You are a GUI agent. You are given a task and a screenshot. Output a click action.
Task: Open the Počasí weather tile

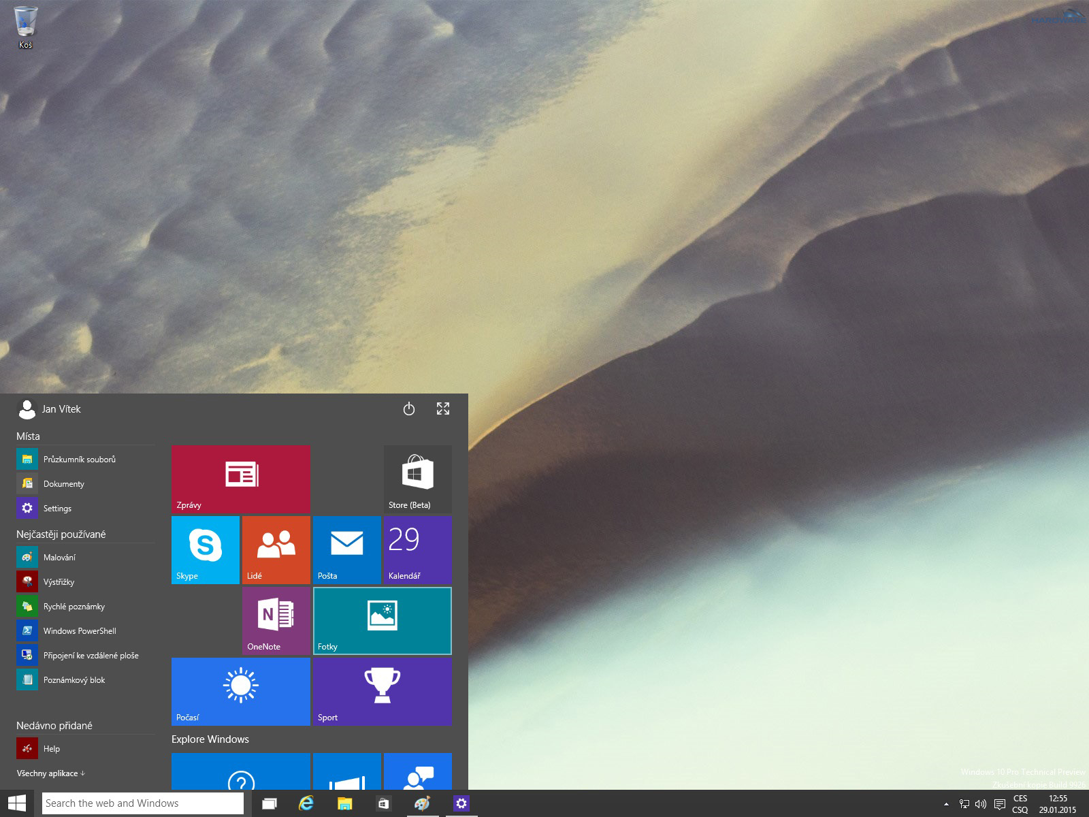pos(240,691)
